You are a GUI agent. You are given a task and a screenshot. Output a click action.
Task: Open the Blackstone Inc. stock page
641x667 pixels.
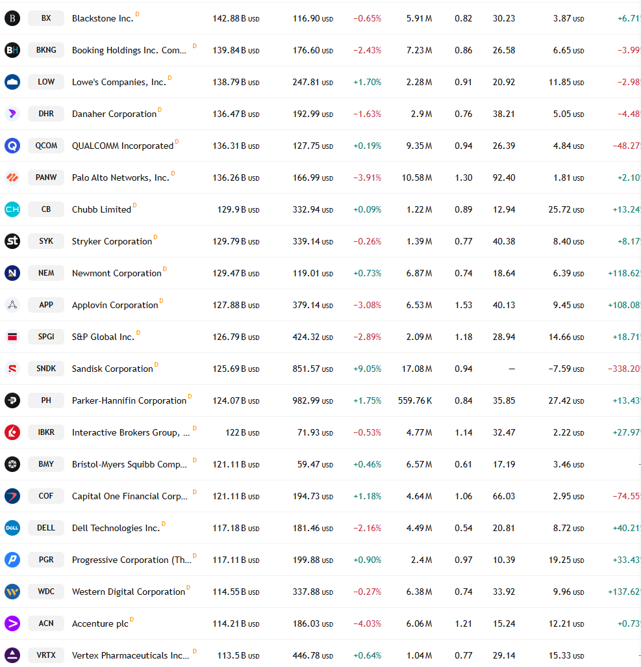[103, 18]
